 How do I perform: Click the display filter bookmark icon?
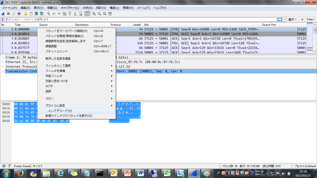coord(3,19)
